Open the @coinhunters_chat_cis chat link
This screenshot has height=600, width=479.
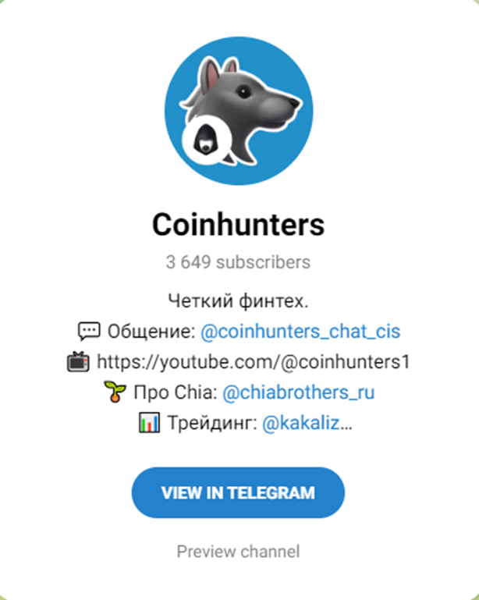[x=300, y=332]
